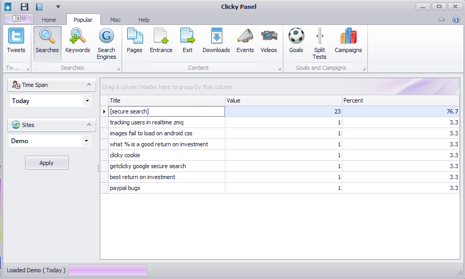The height and width of the screenshot is (279, 465).
Task: Sort by the Title column header
Action: 166,100
